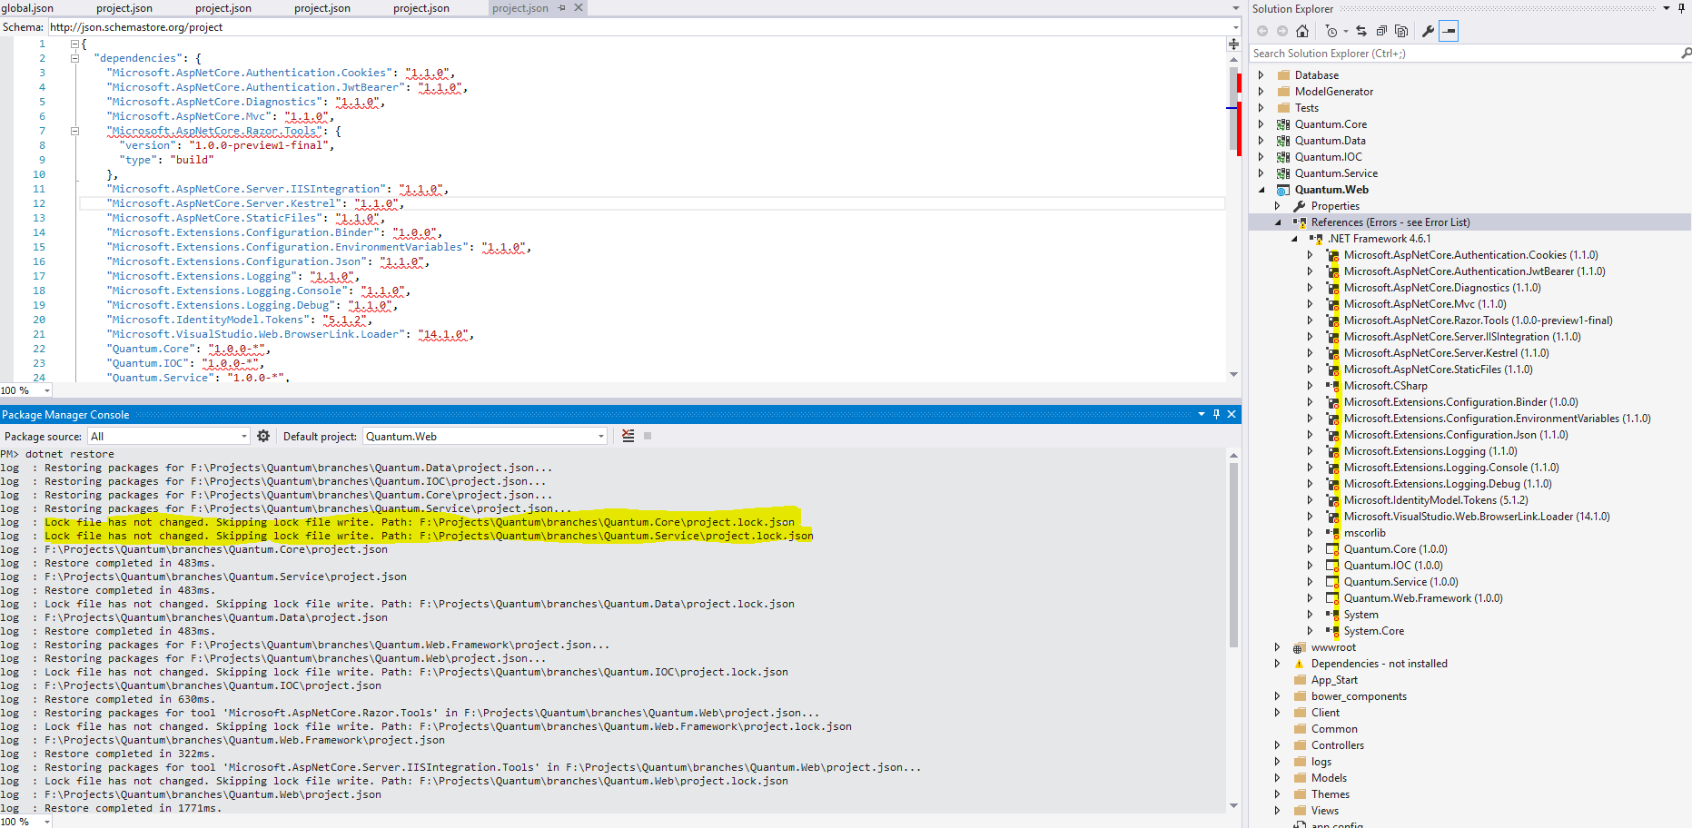Clear the Package Manager Console output
Image resolution: width=1692 pixels, height=828 pixels.
click(x=628, y=436)
